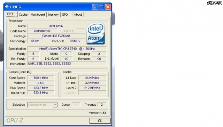
Task: Click the Multiplier value x 6.0
Action: point(41,83)
